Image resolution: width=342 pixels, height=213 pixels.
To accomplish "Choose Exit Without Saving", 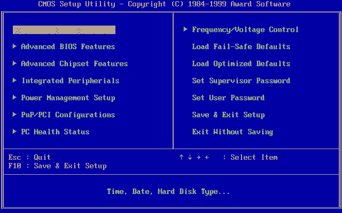I will pos(232,132).
